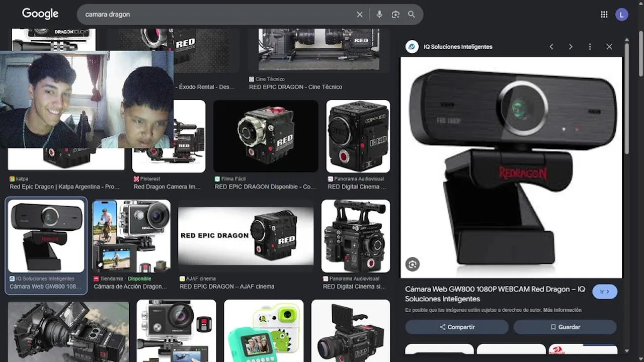Click the Ir button
644x362 pixels.
(605, 292)
